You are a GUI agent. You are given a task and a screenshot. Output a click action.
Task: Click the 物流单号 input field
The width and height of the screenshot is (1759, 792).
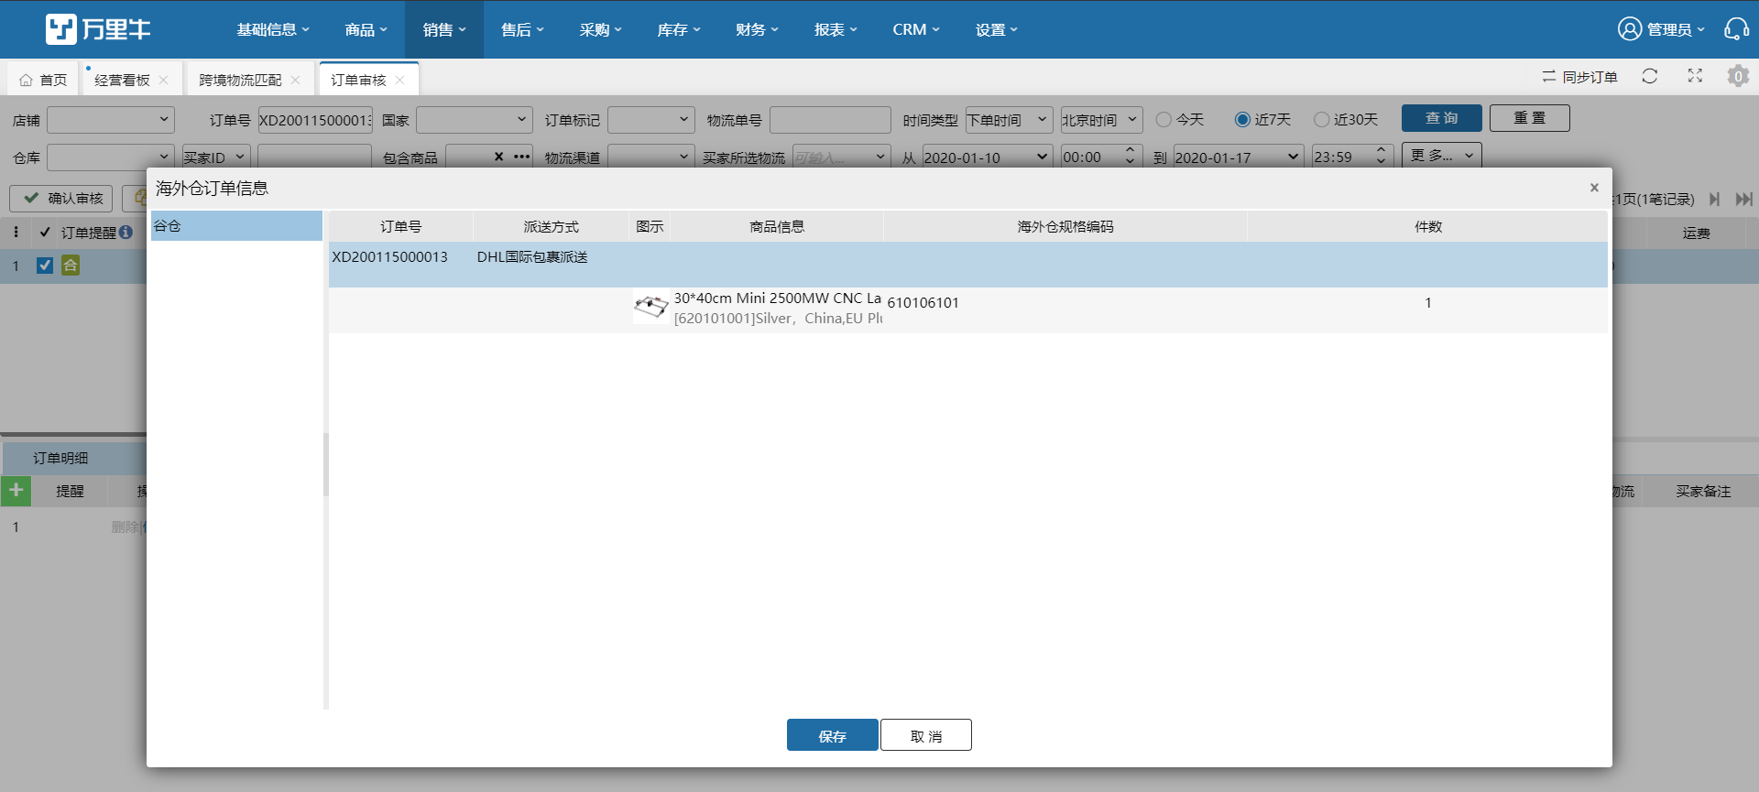coord(830,120)
